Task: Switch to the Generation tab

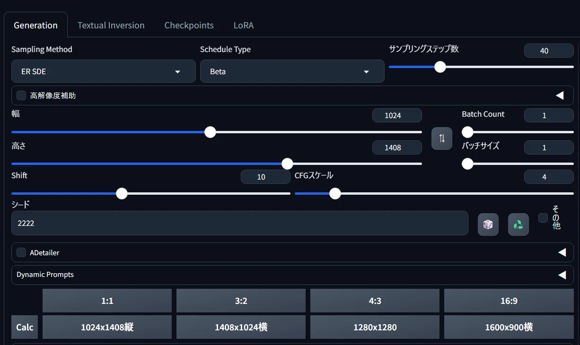Action: pyautogui.click(x=35, y=25)
